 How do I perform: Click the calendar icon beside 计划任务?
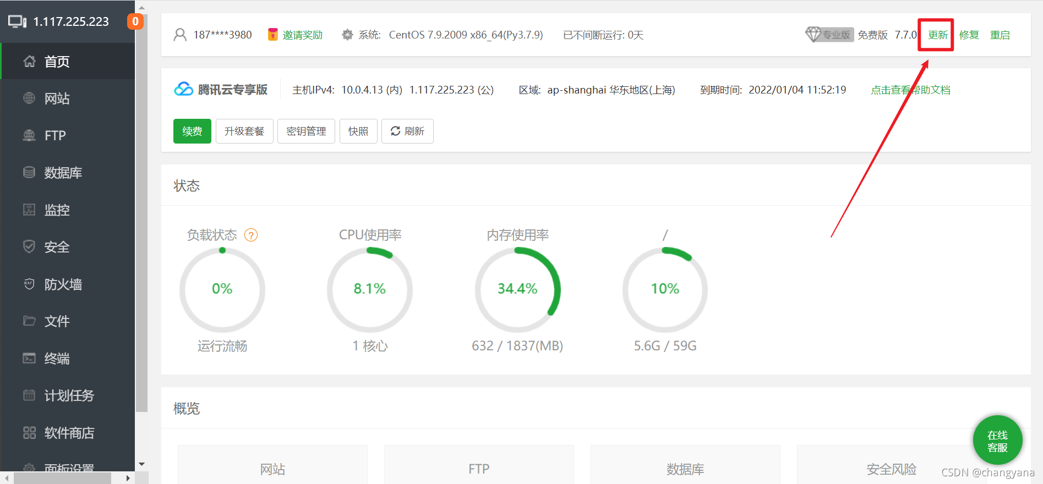(x=29, y=395)
